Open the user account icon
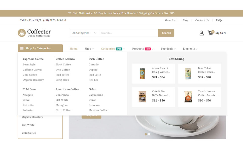243x151 pixels. pyautogui.click(x=202, y=33)
